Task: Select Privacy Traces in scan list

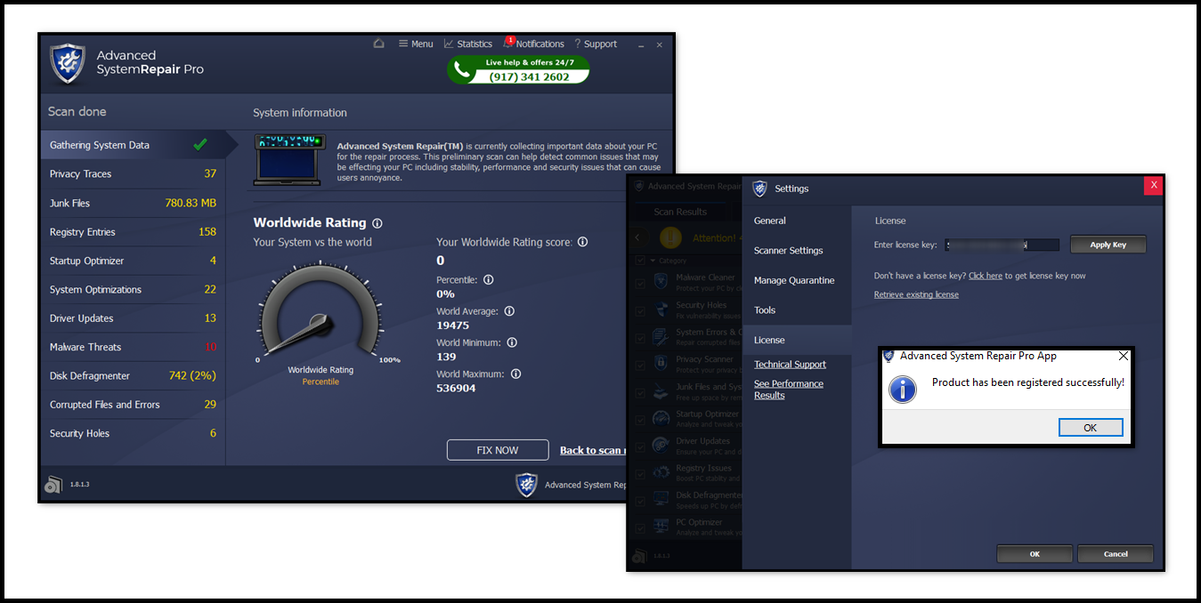Action: point(134,173)
